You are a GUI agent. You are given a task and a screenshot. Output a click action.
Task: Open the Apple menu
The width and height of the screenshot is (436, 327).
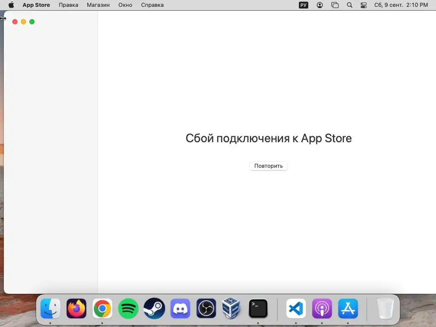tap(11, 5)
